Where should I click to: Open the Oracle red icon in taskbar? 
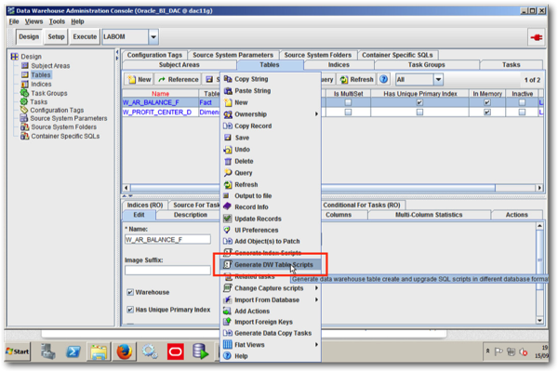176,352
